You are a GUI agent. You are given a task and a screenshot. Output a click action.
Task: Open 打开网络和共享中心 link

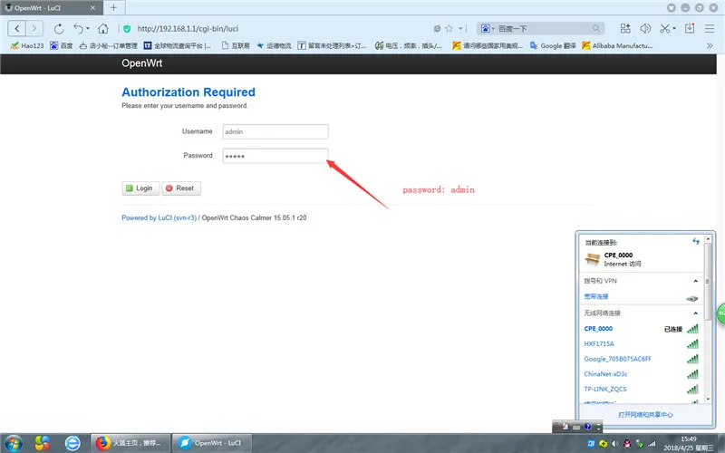[x=645, y=415]
